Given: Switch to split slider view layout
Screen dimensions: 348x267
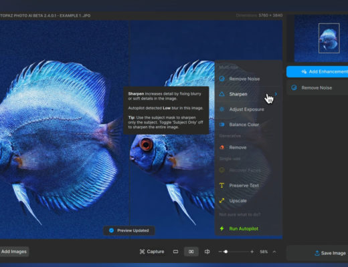Looking at the screenshot, I should (207, 252).
